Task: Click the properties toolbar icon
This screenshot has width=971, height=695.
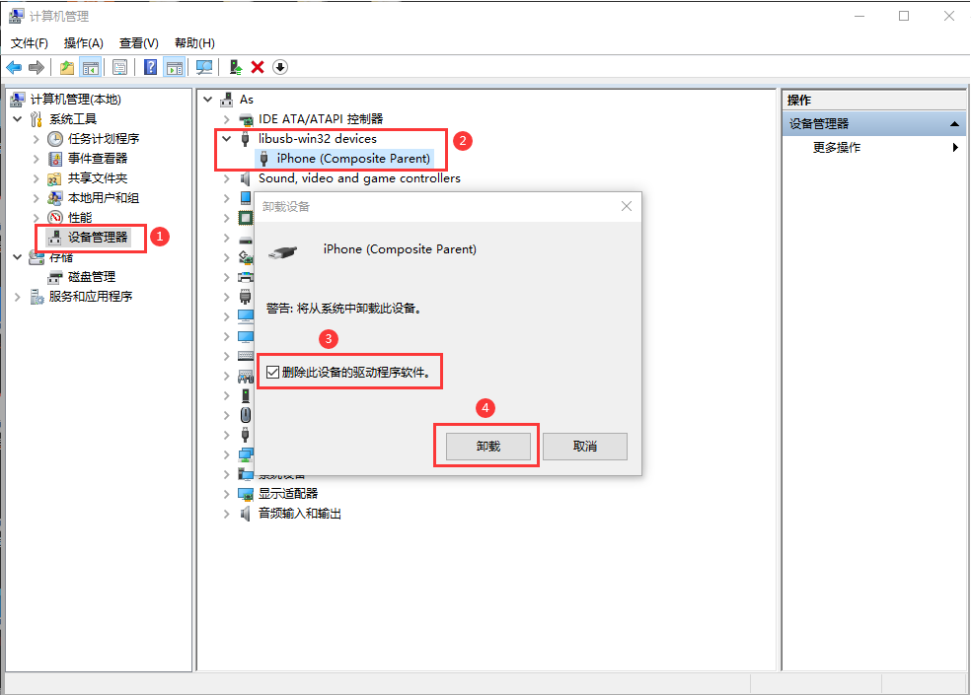Action: [119, 67]
